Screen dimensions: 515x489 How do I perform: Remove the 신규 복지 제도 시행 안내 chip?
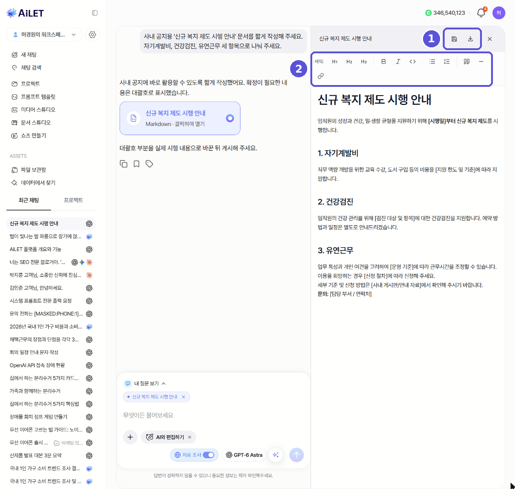pos(183,397)
